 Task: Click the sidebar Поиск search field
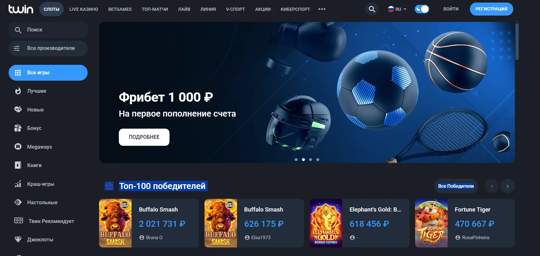(48, 30)
